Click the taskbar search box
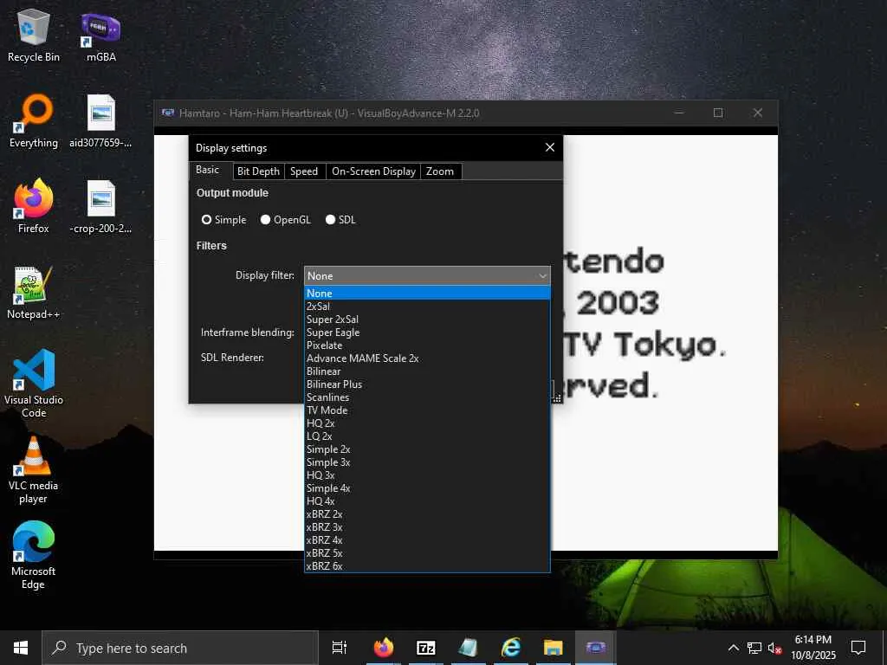This screenshot has height=665, width=887. [180, 648]
